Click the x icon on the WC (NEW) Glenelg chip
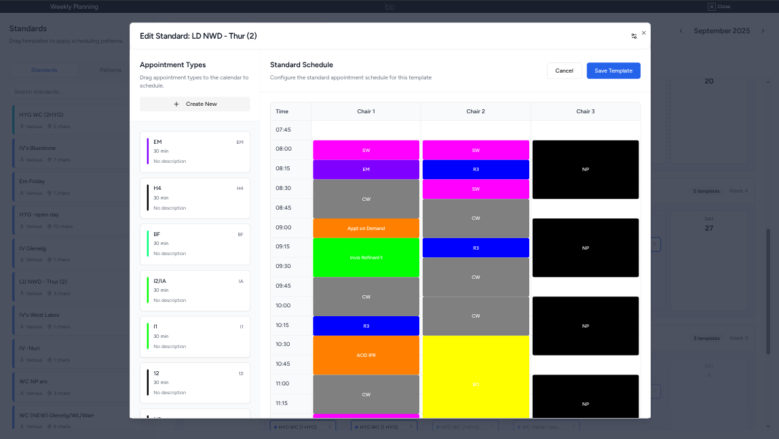The height and width of the screenshot is (439, 779). pyautogui.click(x=573, y=425)
